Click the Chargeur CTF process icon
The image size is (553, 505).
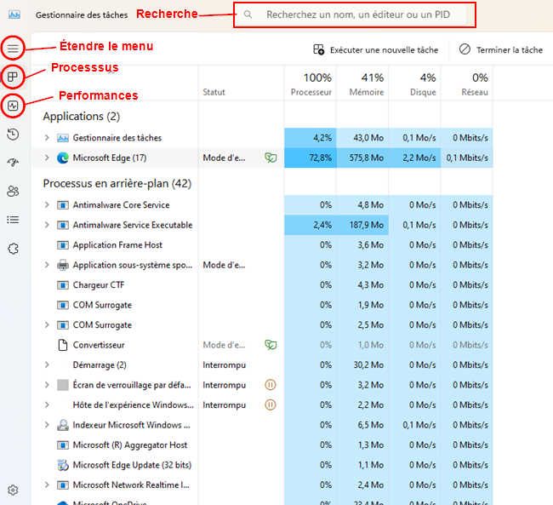pyautogui.click(x=63, y=285)
